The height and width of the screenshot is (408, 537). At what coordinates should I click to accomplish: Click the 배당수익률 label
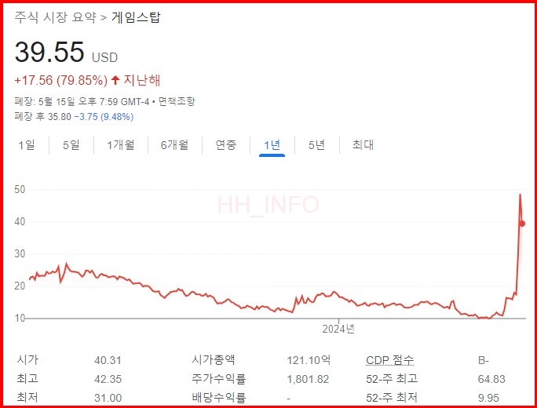coord(218,398)
